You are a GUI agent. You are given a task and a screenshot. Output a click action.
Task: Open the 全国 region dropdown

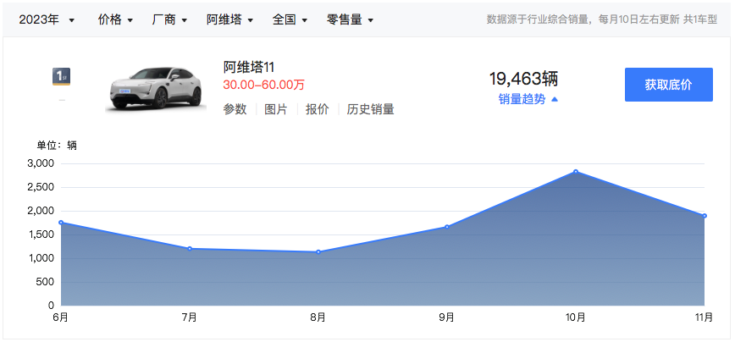coord(290,19)
